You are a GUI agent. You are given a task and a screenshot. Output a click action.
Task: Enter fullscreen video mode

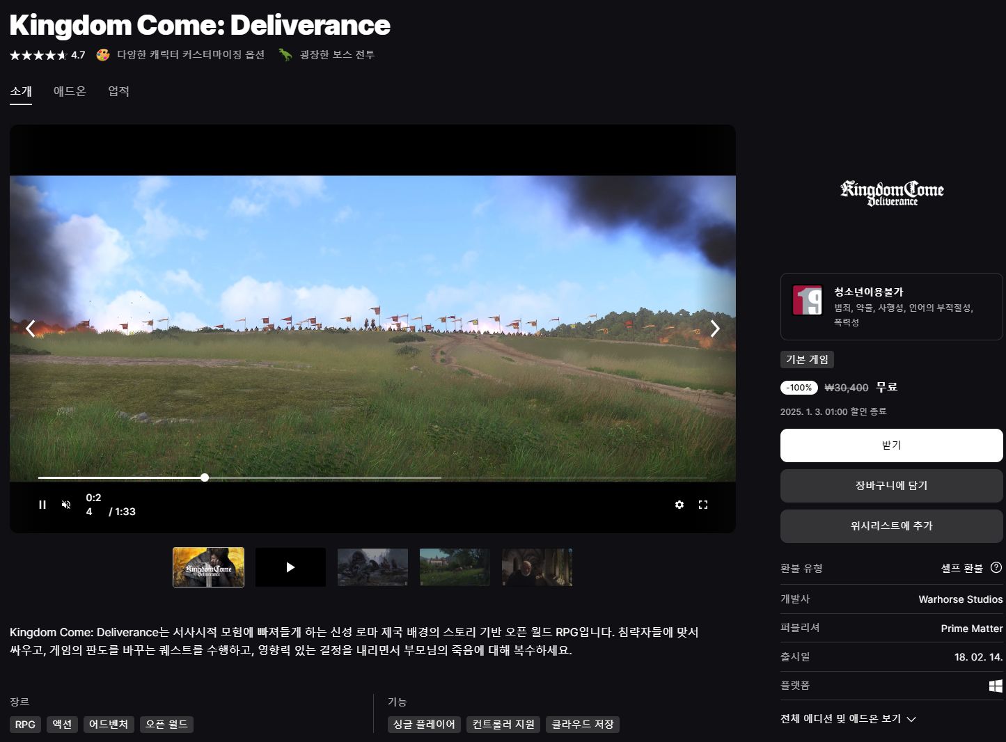(703, 505)
